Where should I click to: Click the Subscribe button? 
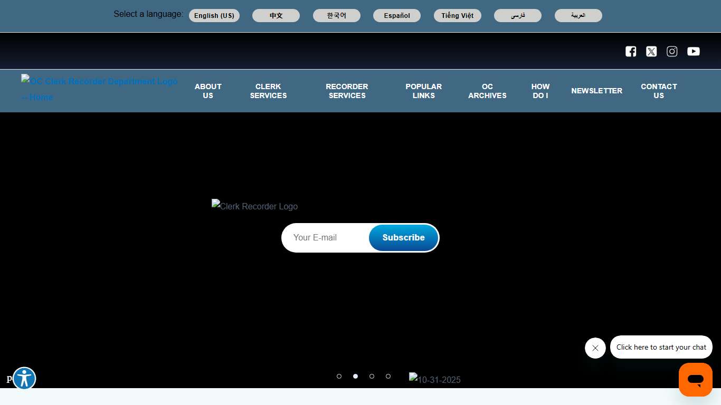coord(403,238)
